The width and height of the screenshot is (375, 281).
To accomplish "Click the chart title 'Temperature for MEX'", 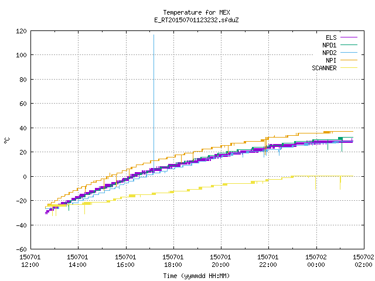I will click(196, 12).
